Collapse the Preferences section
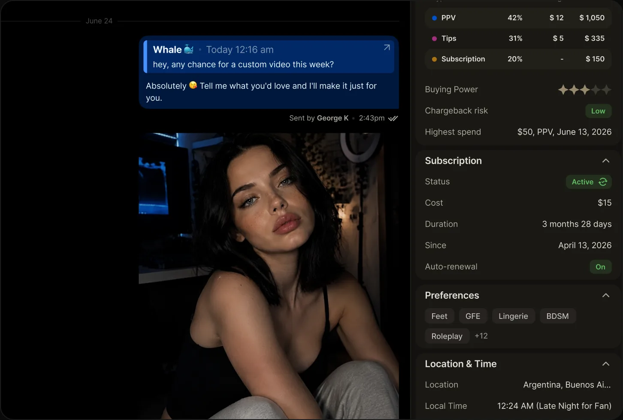 [606, 295]
